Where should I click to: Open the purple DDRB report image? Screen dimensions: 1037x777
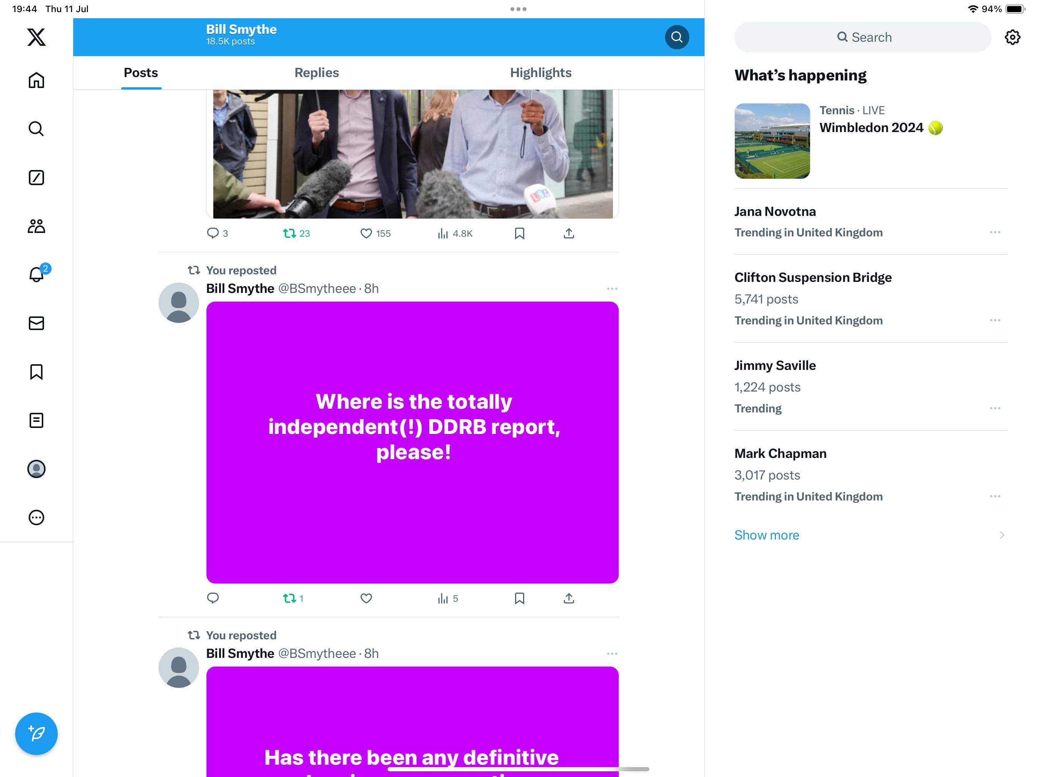(412, 442)
